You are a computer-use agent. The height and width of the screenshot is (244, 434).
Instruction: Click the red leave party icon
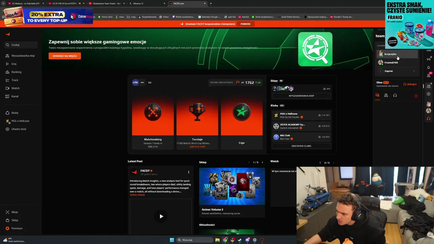(416, 96)
